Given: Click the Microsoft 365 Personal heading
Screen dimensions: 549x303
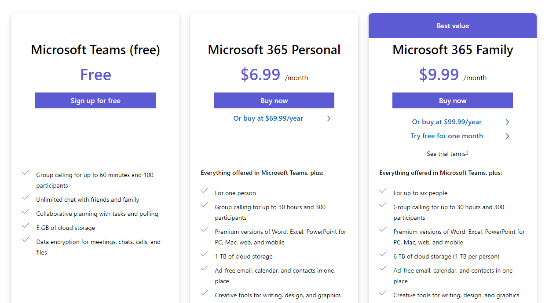Looking at the screenshot, I should 274,50.
